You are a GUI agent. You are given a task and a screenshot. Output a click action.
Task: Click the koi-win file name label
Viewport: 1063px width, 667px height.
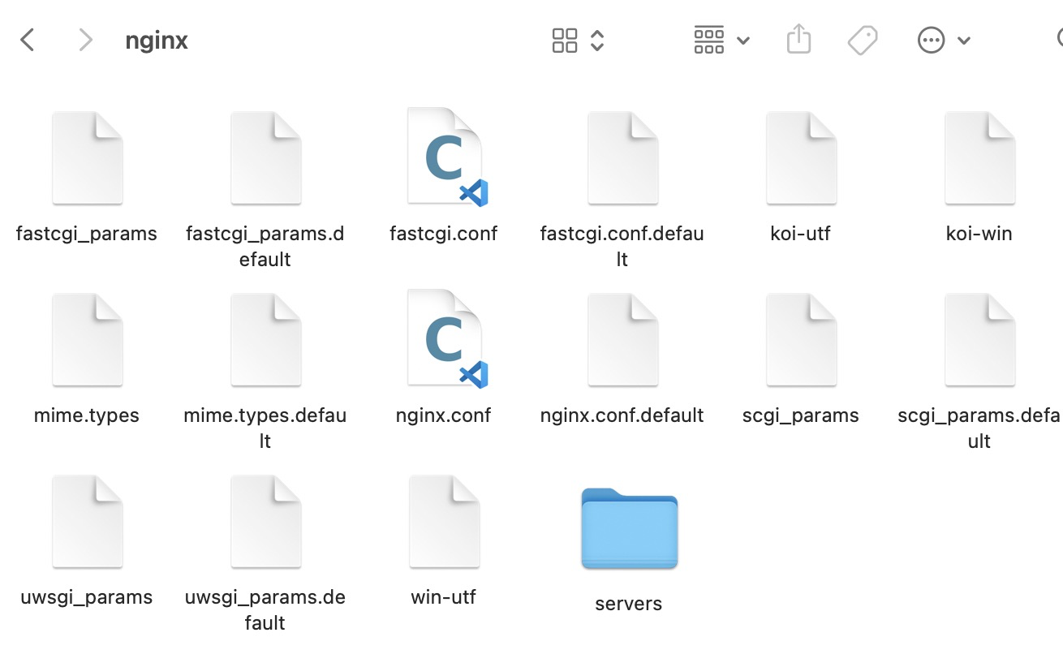[979, 234]
